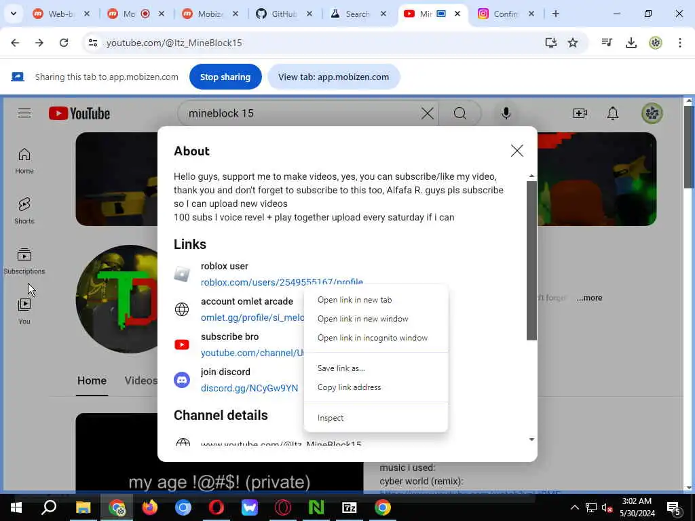The width and height of the screenshot is (695, 521).
Task: Click the magnifier search button
Action: 460,113
